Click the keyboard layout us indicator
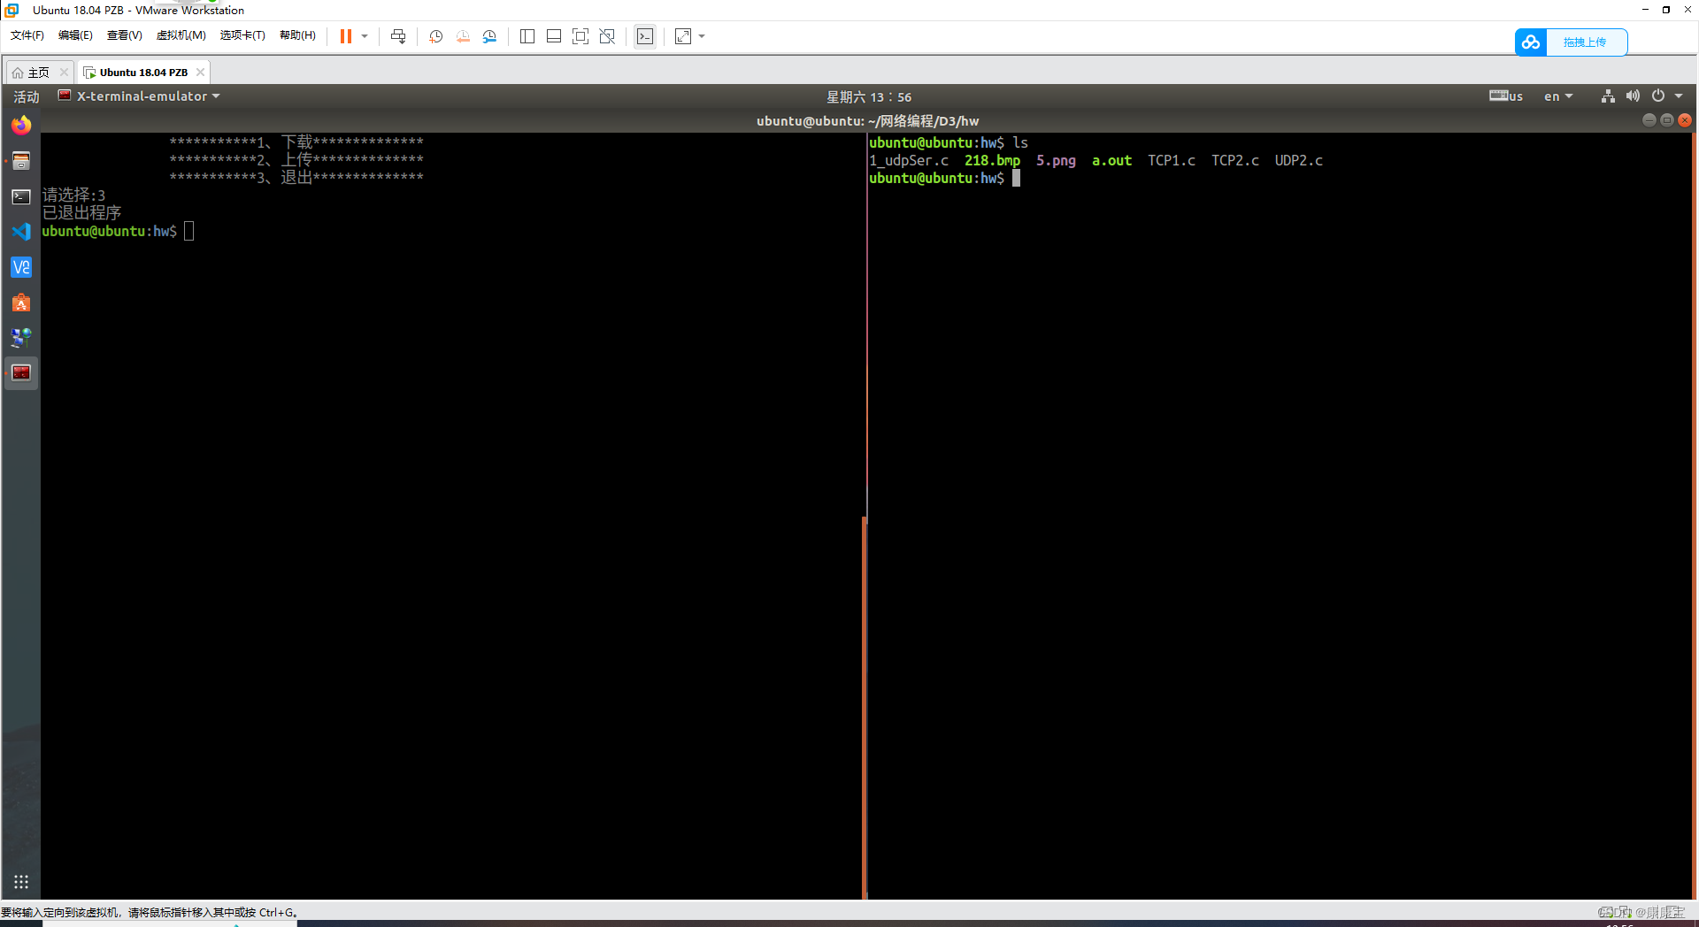The image size is (1699, 927). 1506,96
